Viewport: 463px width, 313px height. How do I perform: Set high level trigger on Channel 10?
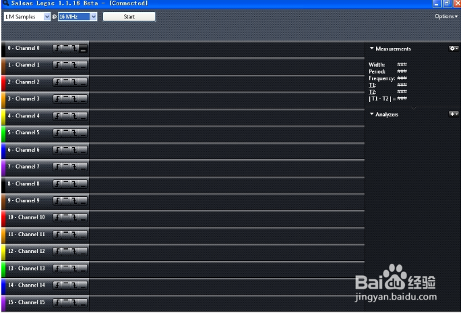pos(66,217)
